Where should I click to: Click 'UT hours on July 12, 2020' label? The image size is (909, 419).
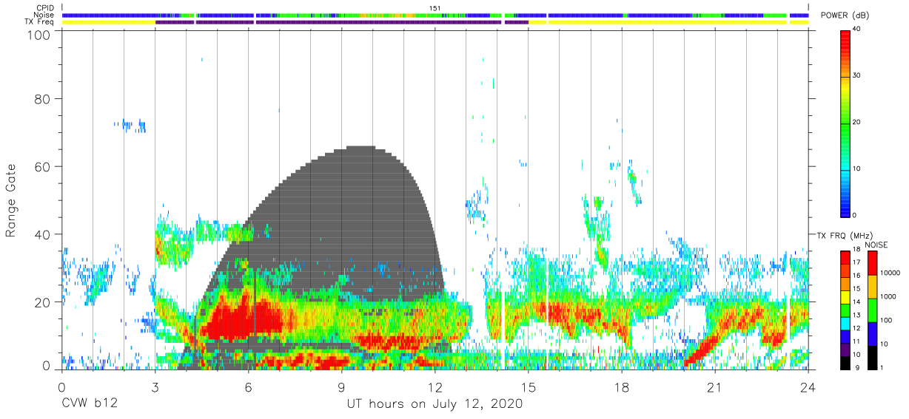click(x=435, y=404)
